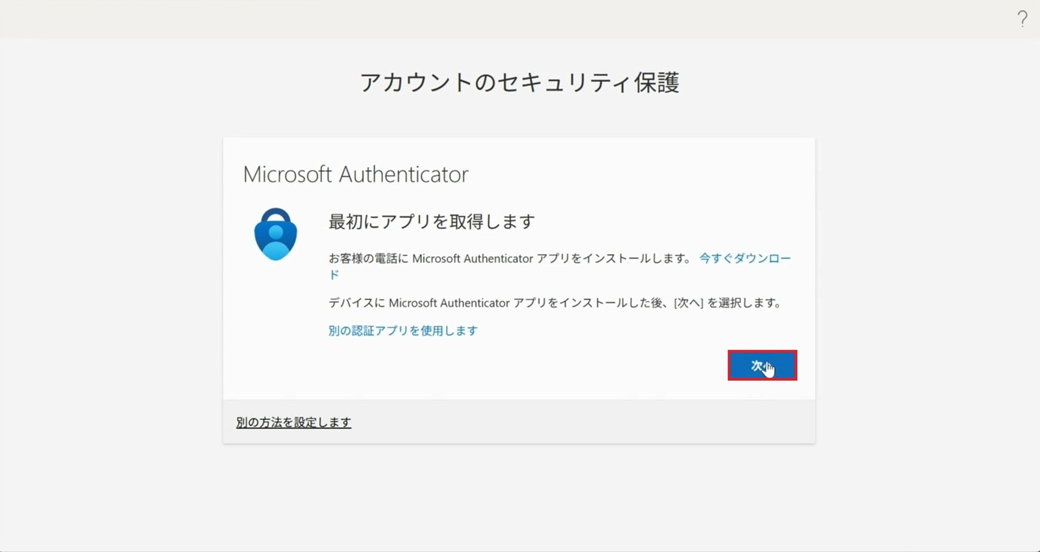Click the 最初にアプリを取得します heading

(432, 222)
